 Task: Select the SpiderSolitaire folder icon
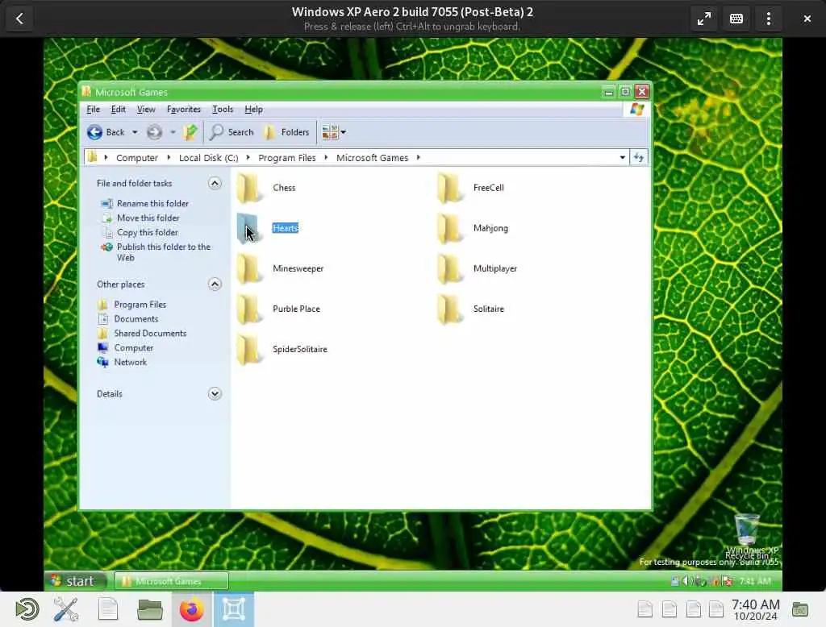(x=248, y=350)
